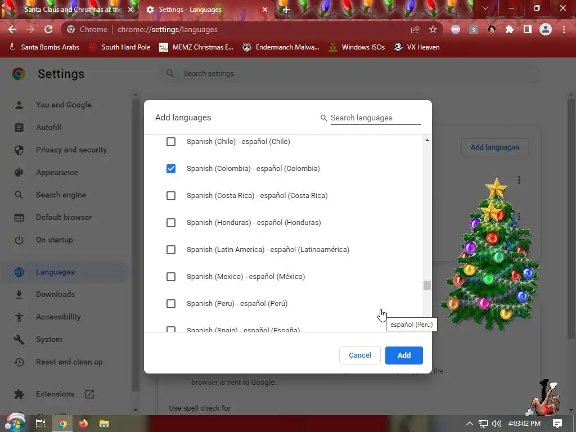Image resolution: width=576 pixels, height=432 pixels.
Task: Open the Santa Bombs Arabs bookmark
Action: 44,47
